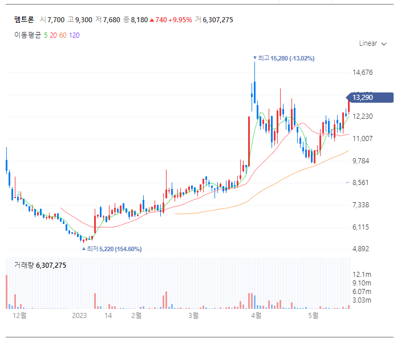Toggle the 120-day moving average
This screenshot has height=342, width=401.
(x=74, y=35)
